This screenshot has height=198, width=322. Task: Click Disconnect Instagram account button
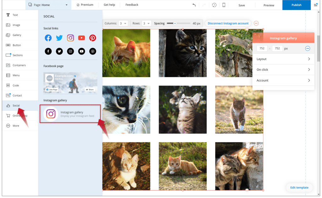228,23
